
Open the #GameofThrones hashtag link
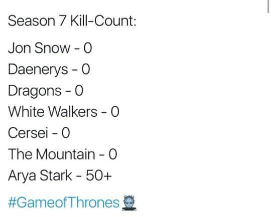point(64,202)
